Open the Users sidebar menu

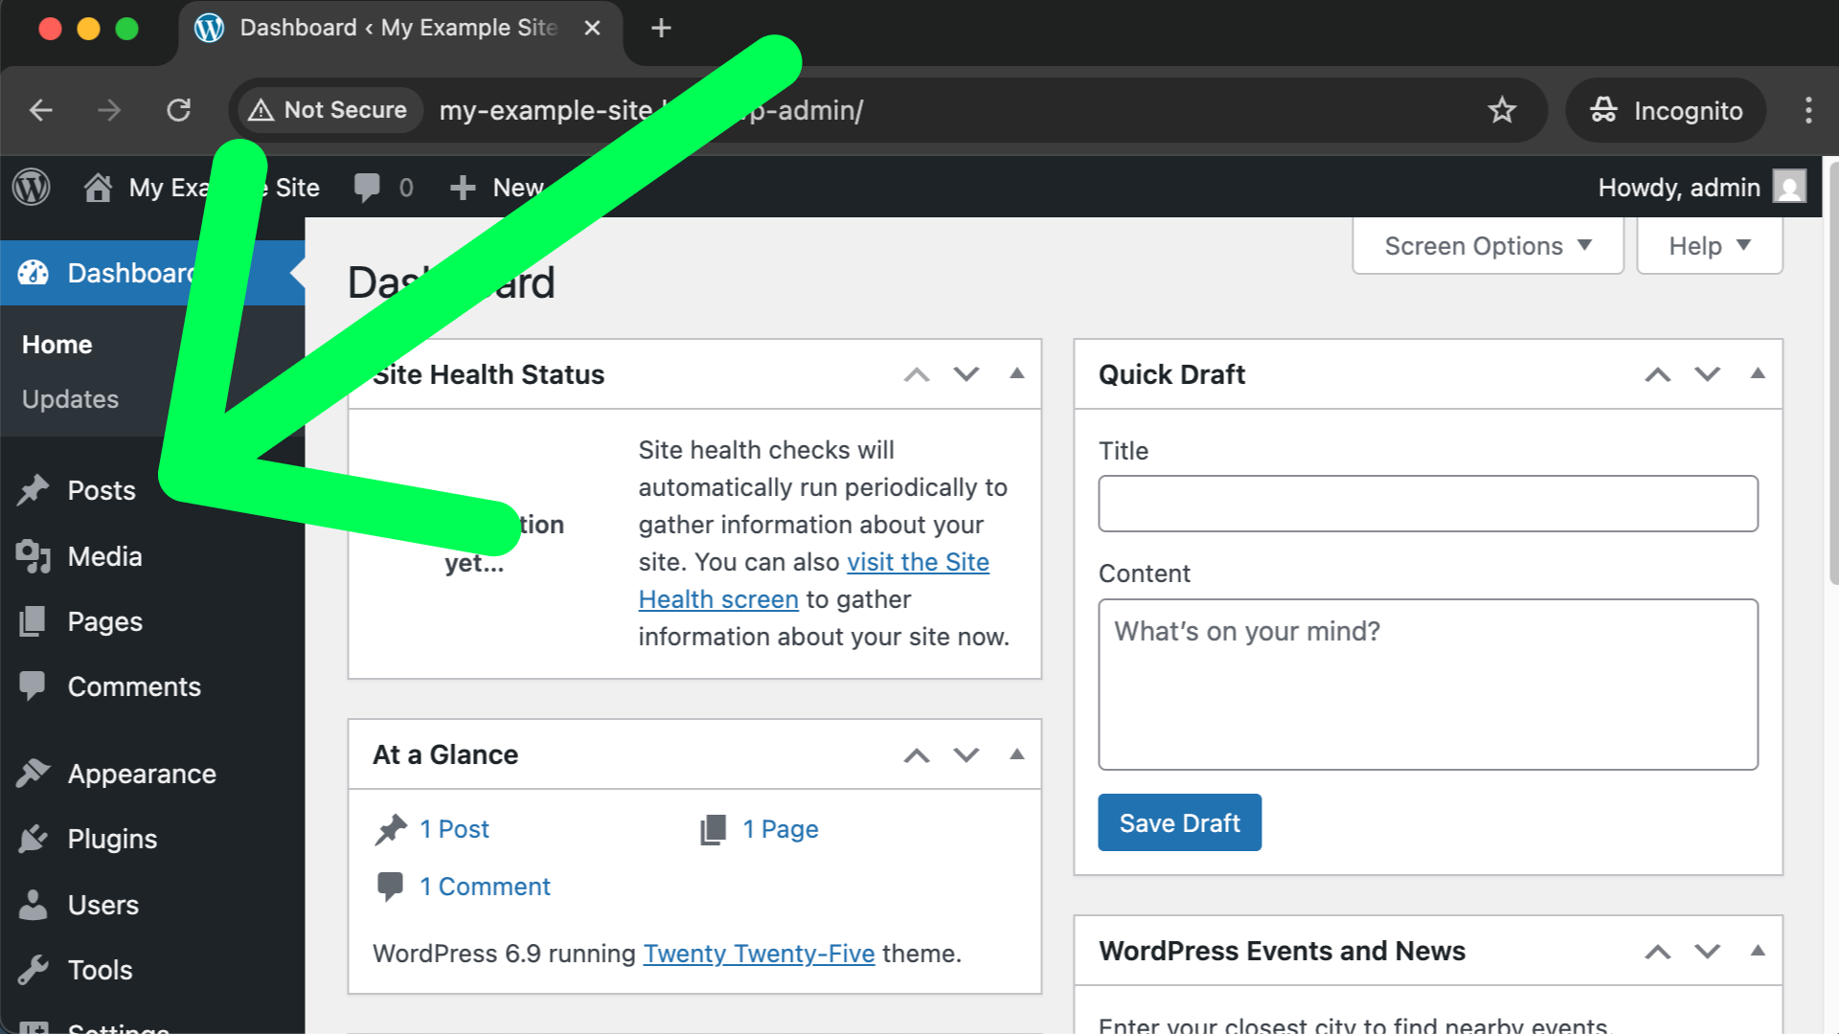(x=102, y=905)
